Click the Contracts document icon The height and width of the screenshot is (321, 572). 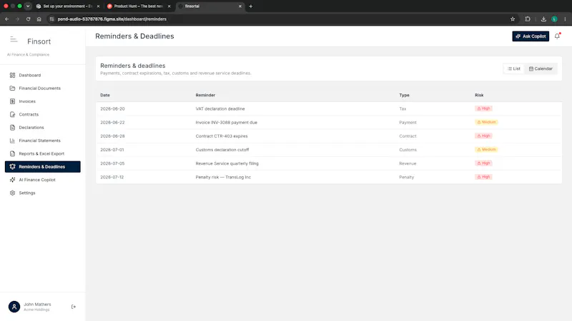(x=12, y=114)
